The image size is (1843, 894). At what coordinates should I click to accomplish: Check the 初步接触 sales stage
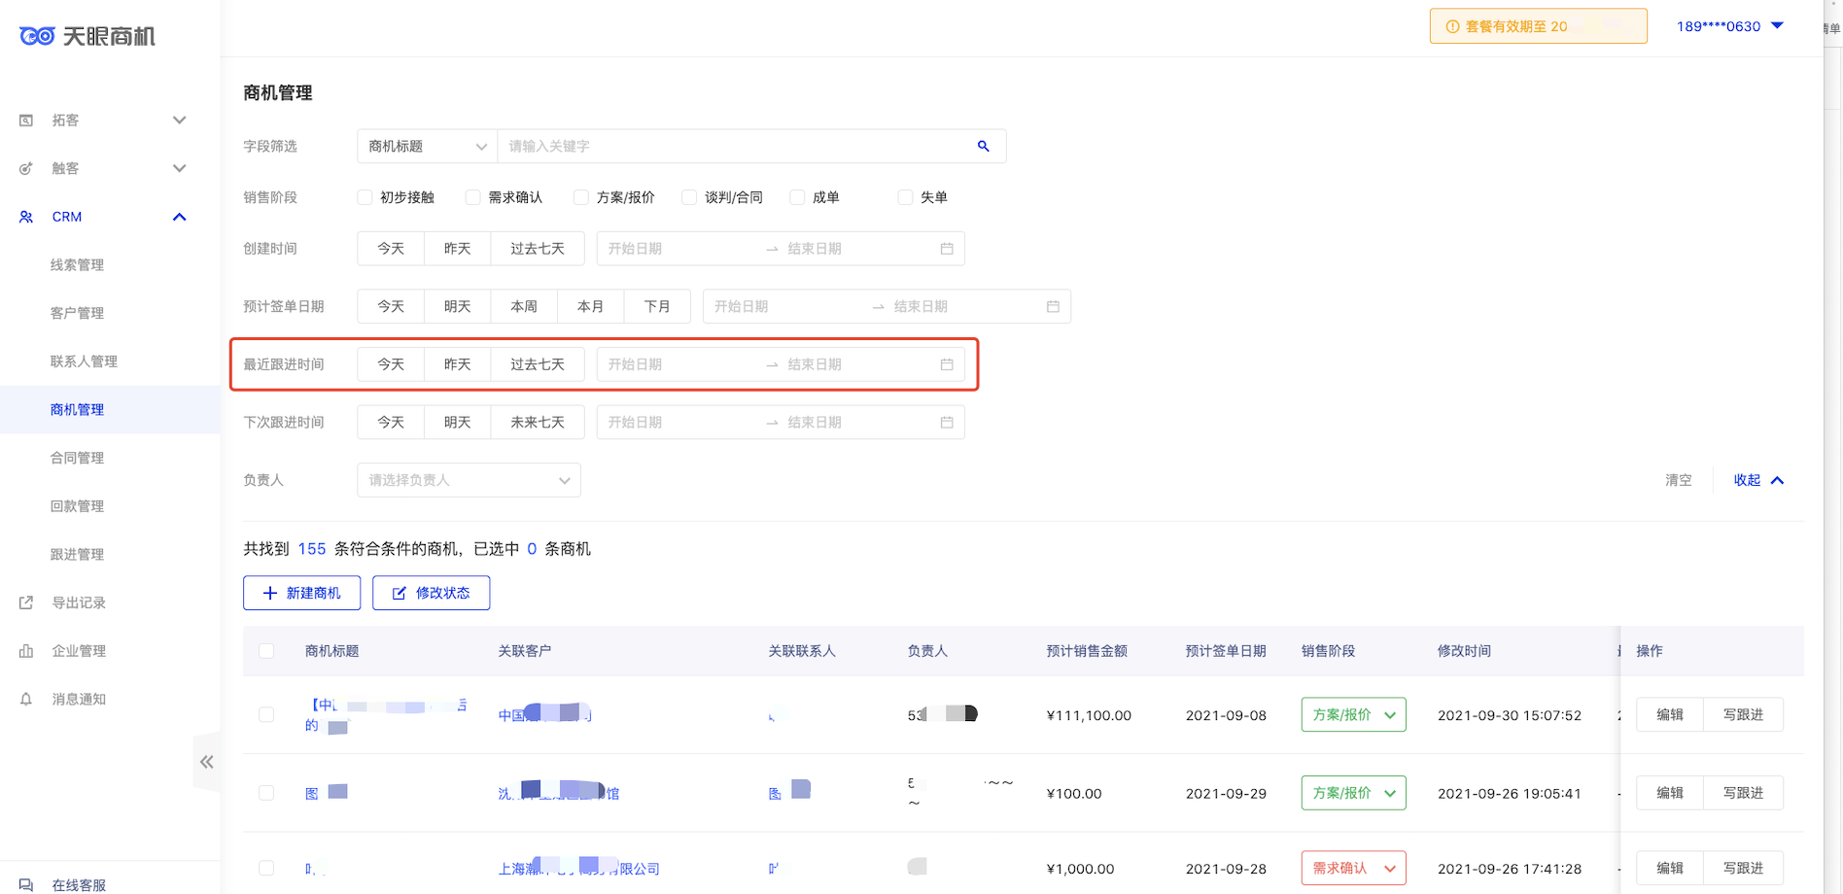(x=365, y=197)
